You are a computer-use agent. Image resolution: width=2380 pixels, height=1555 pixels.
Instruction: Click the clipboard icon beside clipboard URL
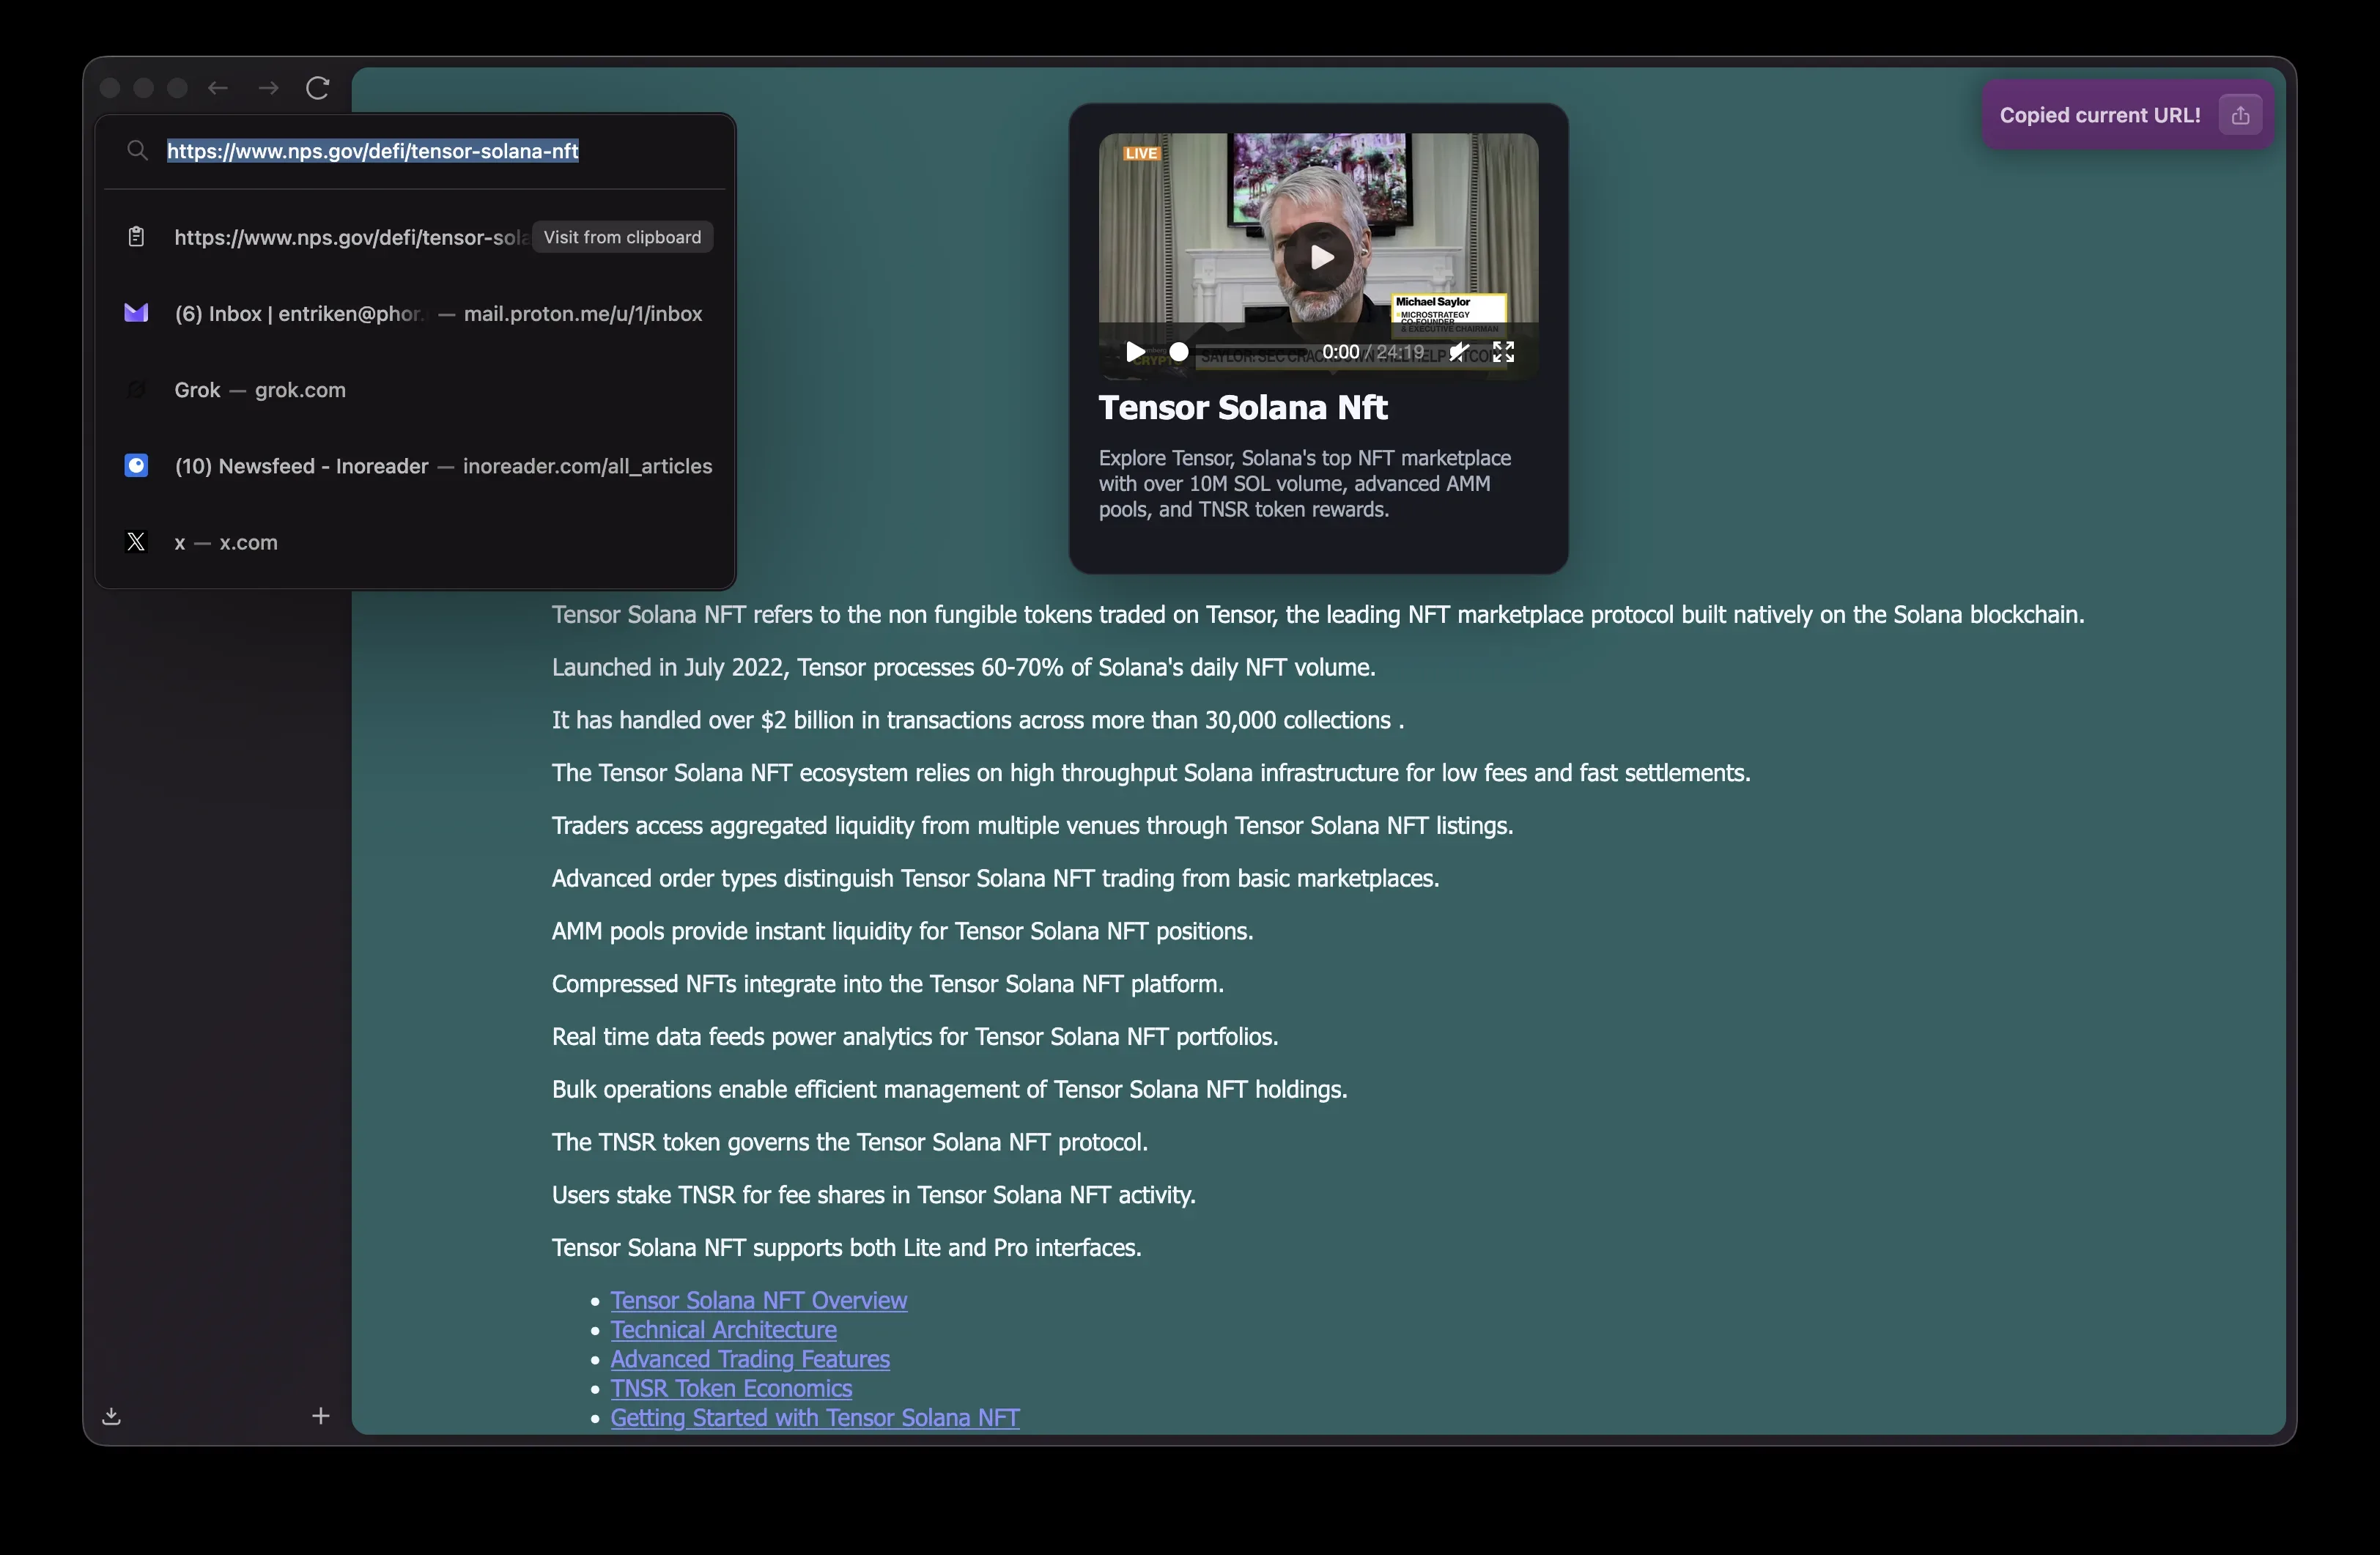tap(136, 237)
